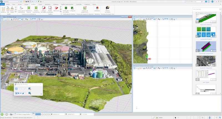Open the AcuteJD Integration example thumbnail
This screenshot has width=222, height=119.
206,61
